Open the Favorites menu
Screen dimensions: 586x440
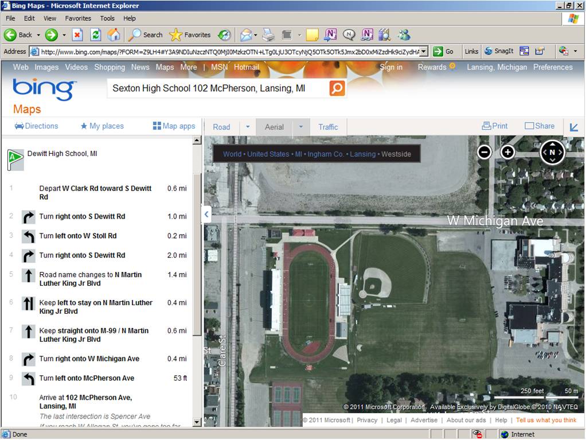click(78, 18)
